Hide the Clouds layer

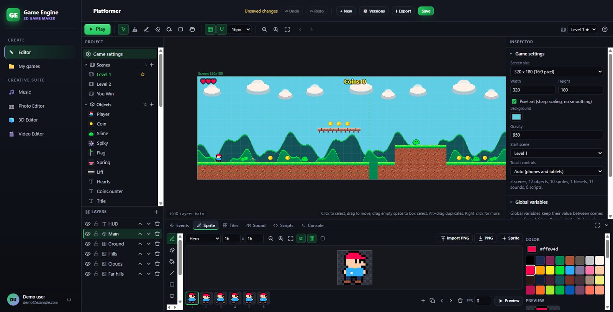point(88,264)
